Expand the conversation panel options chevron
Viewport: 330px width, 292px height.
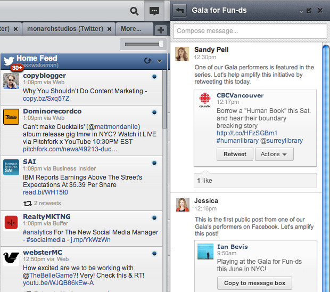coord(301,11)
